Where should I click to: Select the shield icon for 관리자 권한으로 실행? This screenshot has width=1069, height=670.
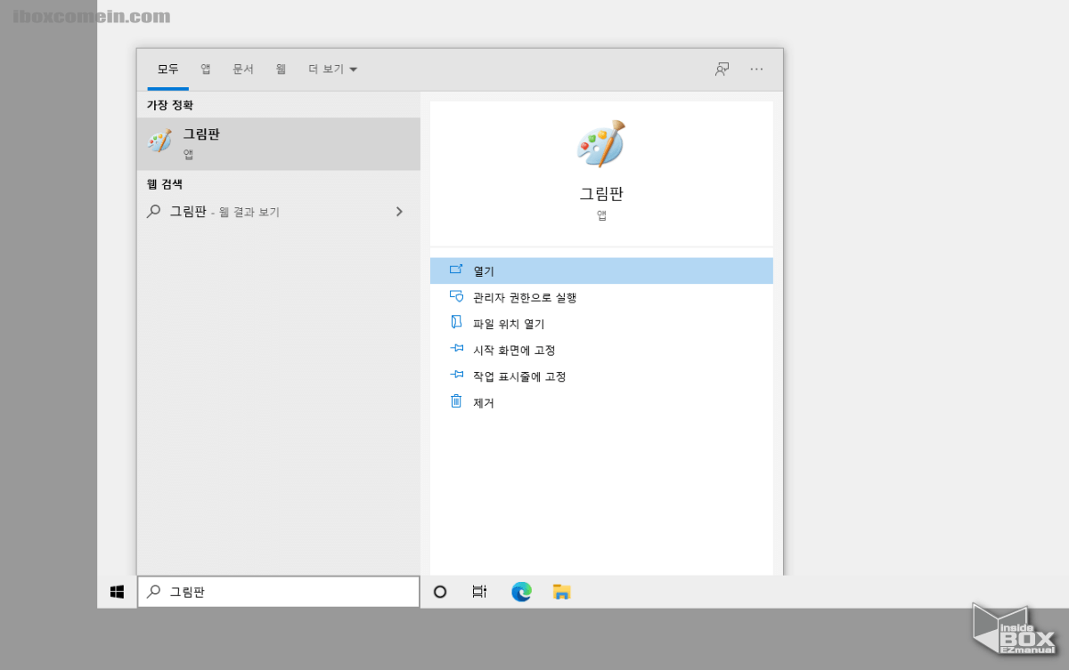457,296
